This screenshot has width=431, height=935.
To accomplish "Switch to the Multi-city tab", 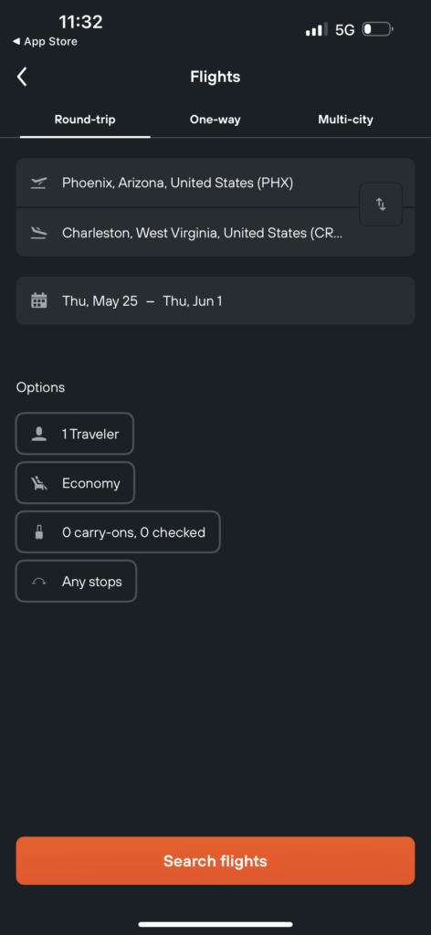I will coord(346,120).
